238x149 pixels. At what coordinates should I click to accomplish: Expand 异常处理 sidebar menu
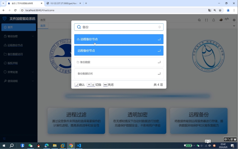[x=19, y=72]
